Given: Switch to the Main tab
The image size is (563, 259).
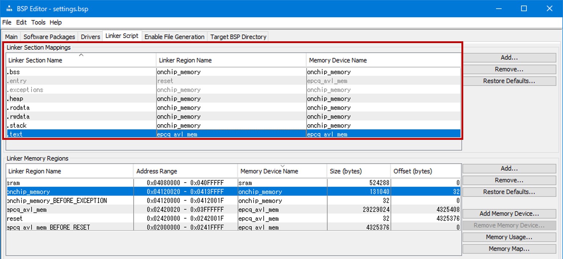Looking at the screenshot, I should [11, 37].
